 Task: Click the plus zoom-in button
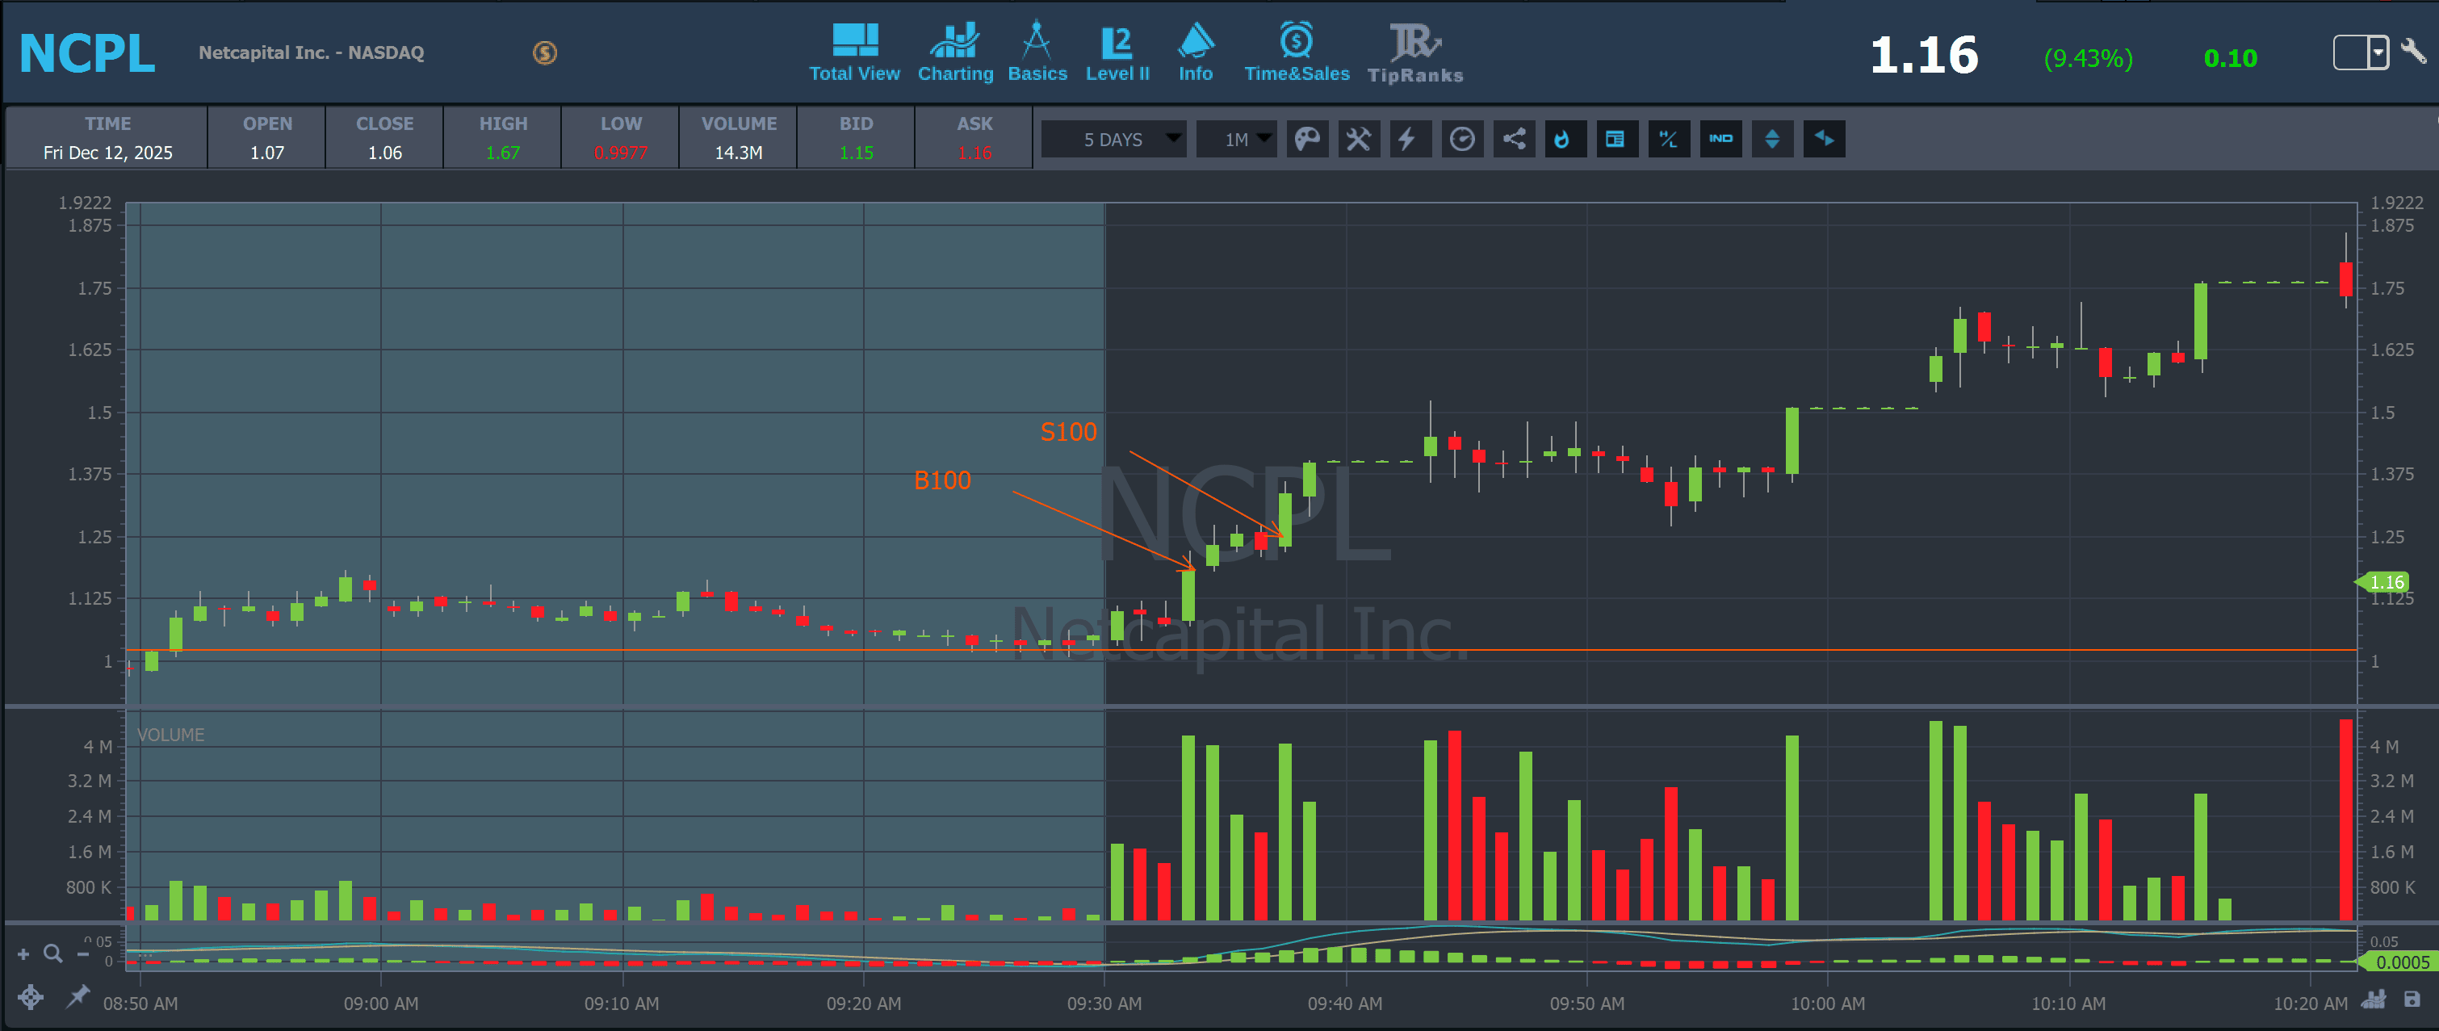23,954
